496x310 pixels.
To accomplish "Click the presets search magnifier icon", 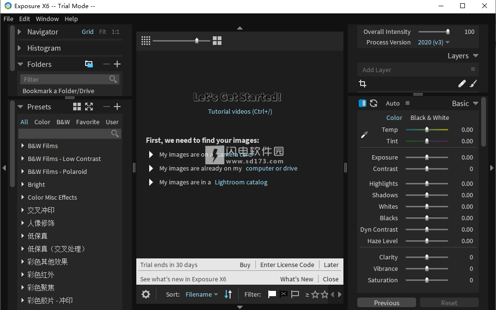I will (115, 133).
